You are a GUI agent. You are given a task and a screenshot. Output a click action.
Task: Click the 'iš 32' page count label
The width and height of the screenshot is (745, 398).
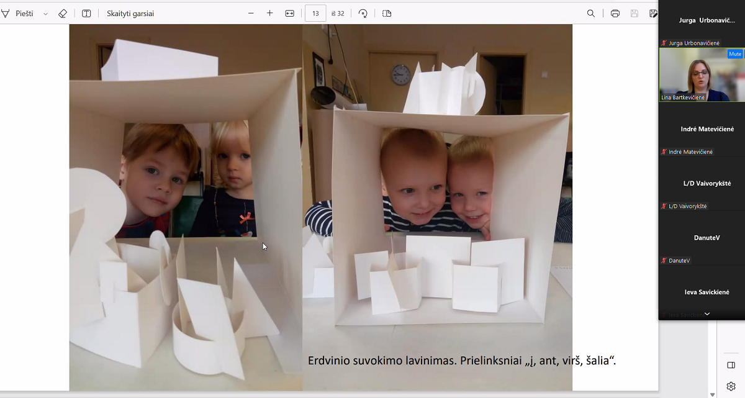coord(338,14)
